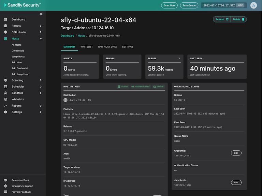Viewport: 262px width, 196px height.
Task: Click the Sandfly Security logo
Action: click(22, 5)
